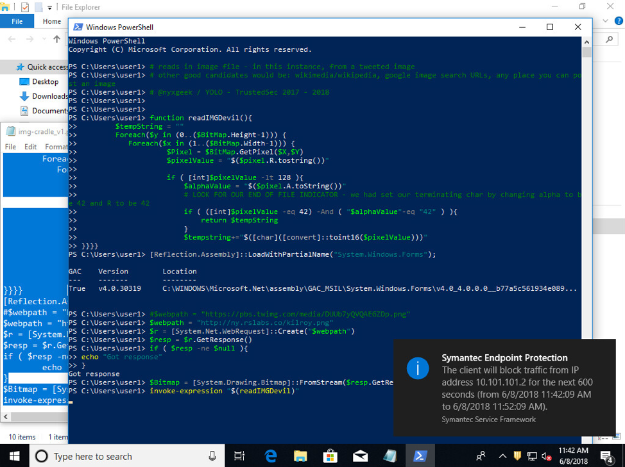The width and height of the screenshot is (625, 467).
Task: Click Notepad's horizontal scrollbar left arrow
Action: pyautogui.click(x=6, y=416)
